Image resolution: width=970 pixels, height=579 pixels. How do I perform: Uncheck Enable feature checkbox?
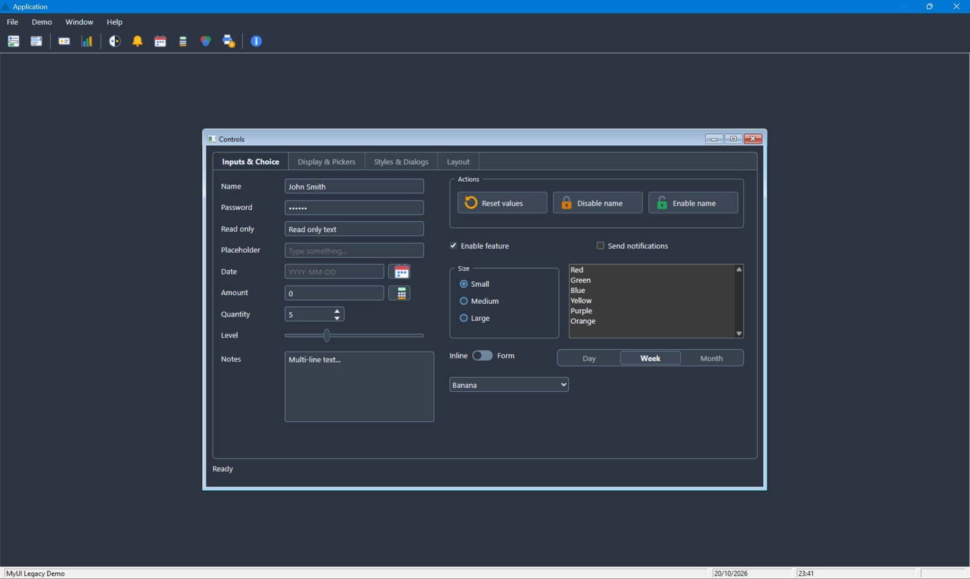pyautogui.click(x=453, y=246)
